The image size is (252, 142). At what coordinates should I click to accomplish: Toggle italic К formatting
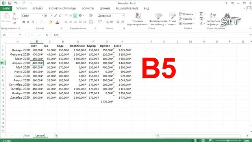(x=28, y=22)
